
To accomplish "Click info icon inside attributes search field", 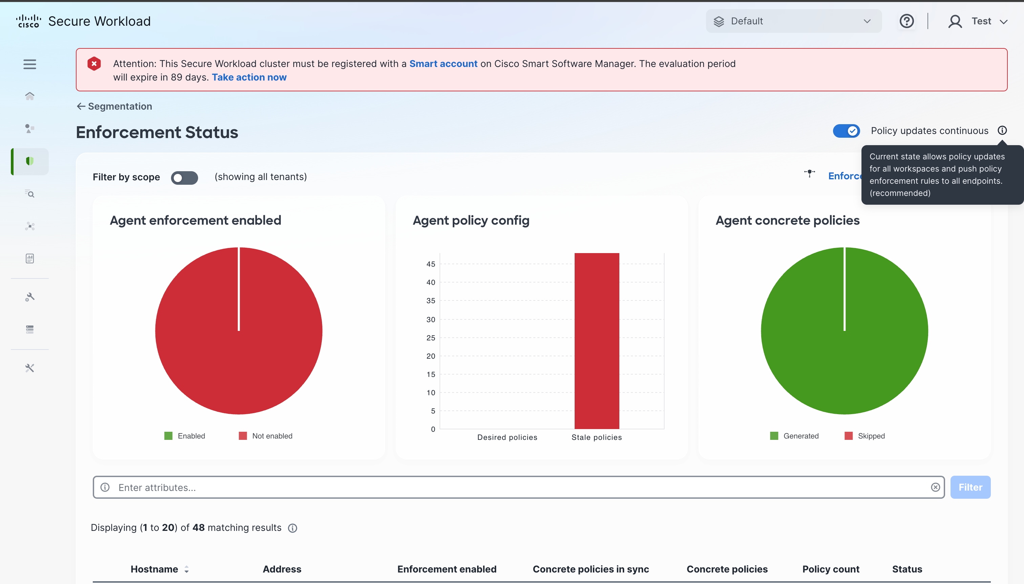I will point(105,487).
